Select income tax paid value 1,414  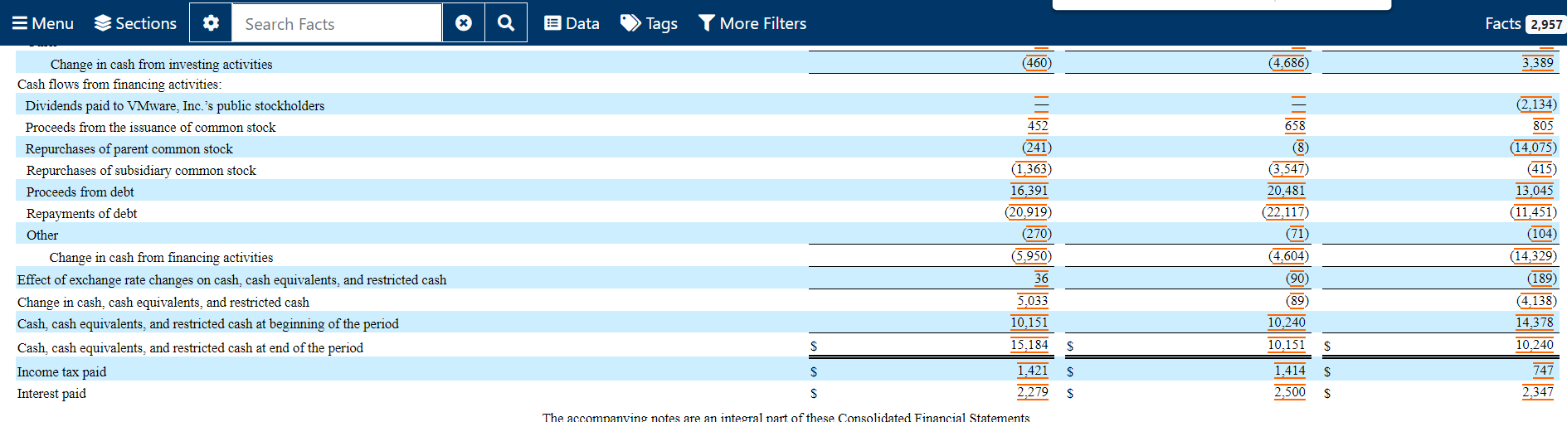[1289, 370]
